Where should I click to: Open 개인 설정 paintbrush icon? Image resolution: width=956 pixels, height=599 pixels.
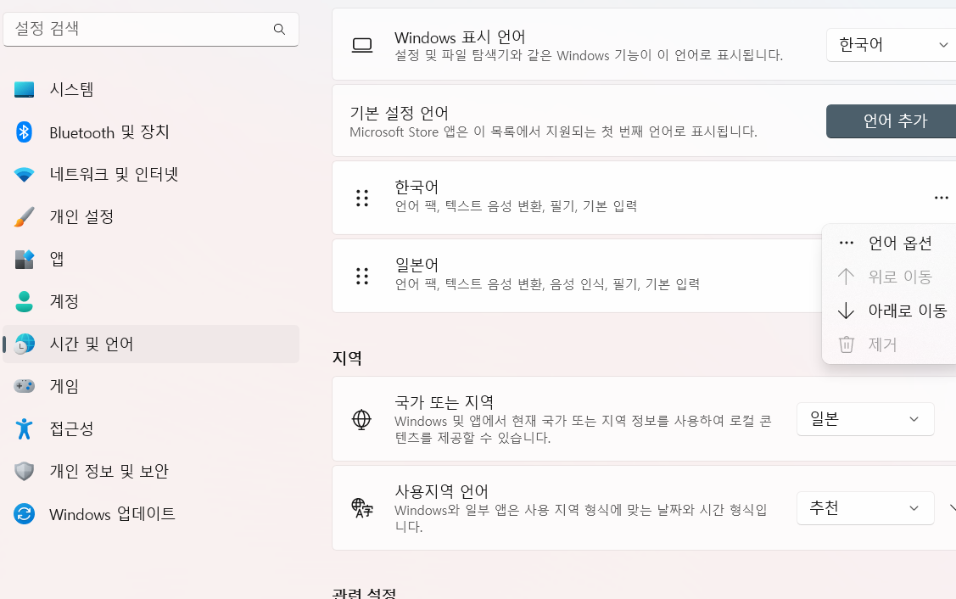[24, 216]
